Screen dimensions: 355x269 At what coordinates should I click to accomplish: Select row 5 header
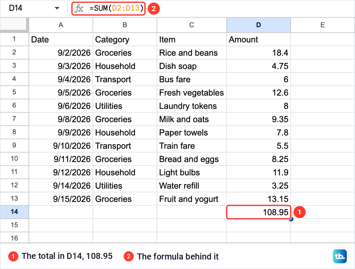pos(14,92)
